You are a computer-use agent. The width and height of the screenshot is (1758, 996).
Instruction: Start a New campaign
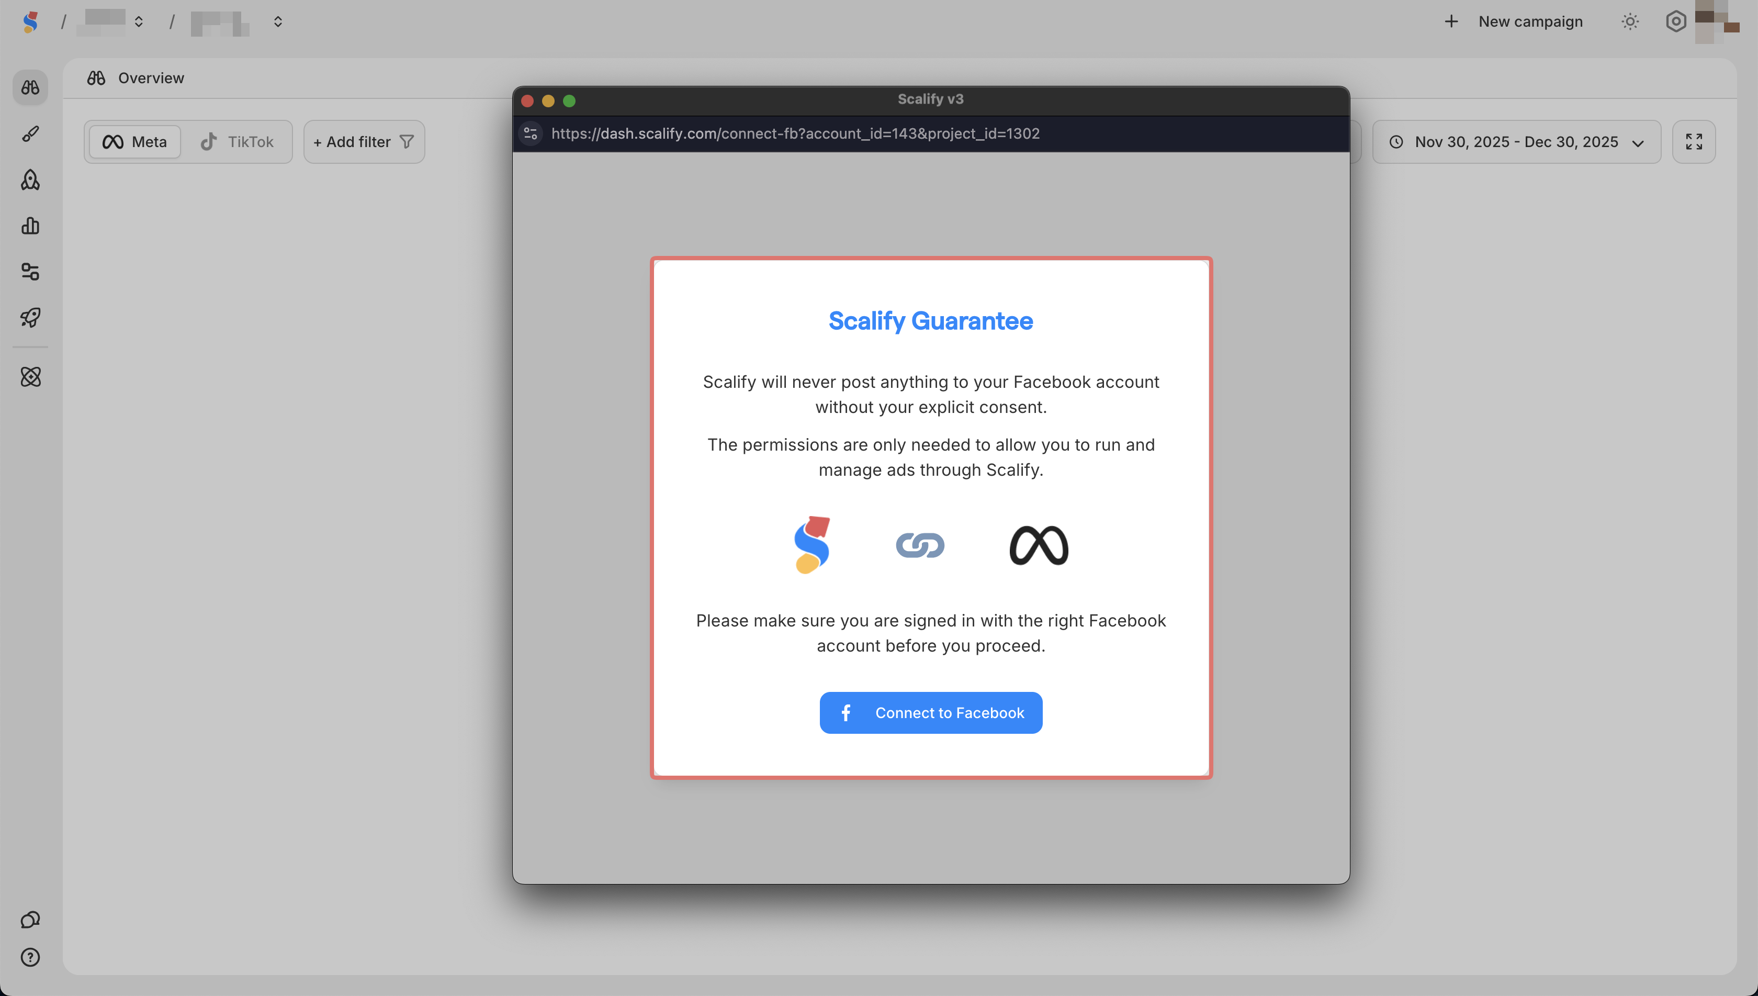(x=1514, y=22)
